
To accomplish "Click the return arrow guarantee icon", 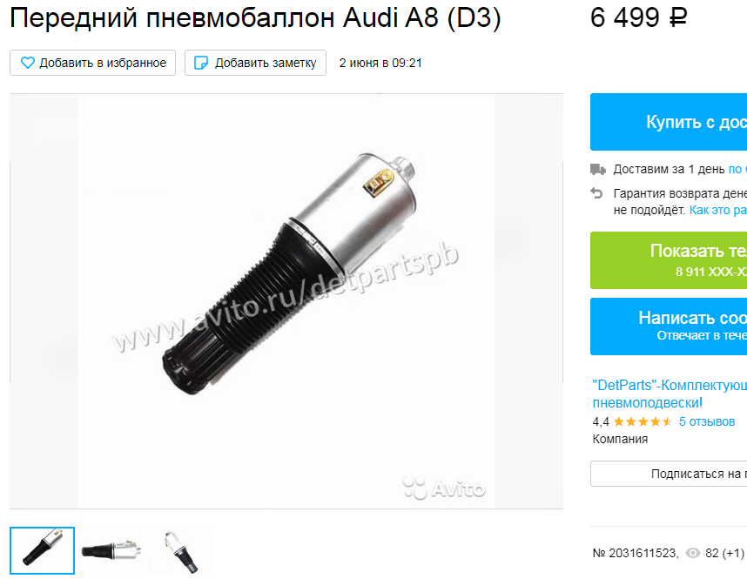I will coord(596,193).
